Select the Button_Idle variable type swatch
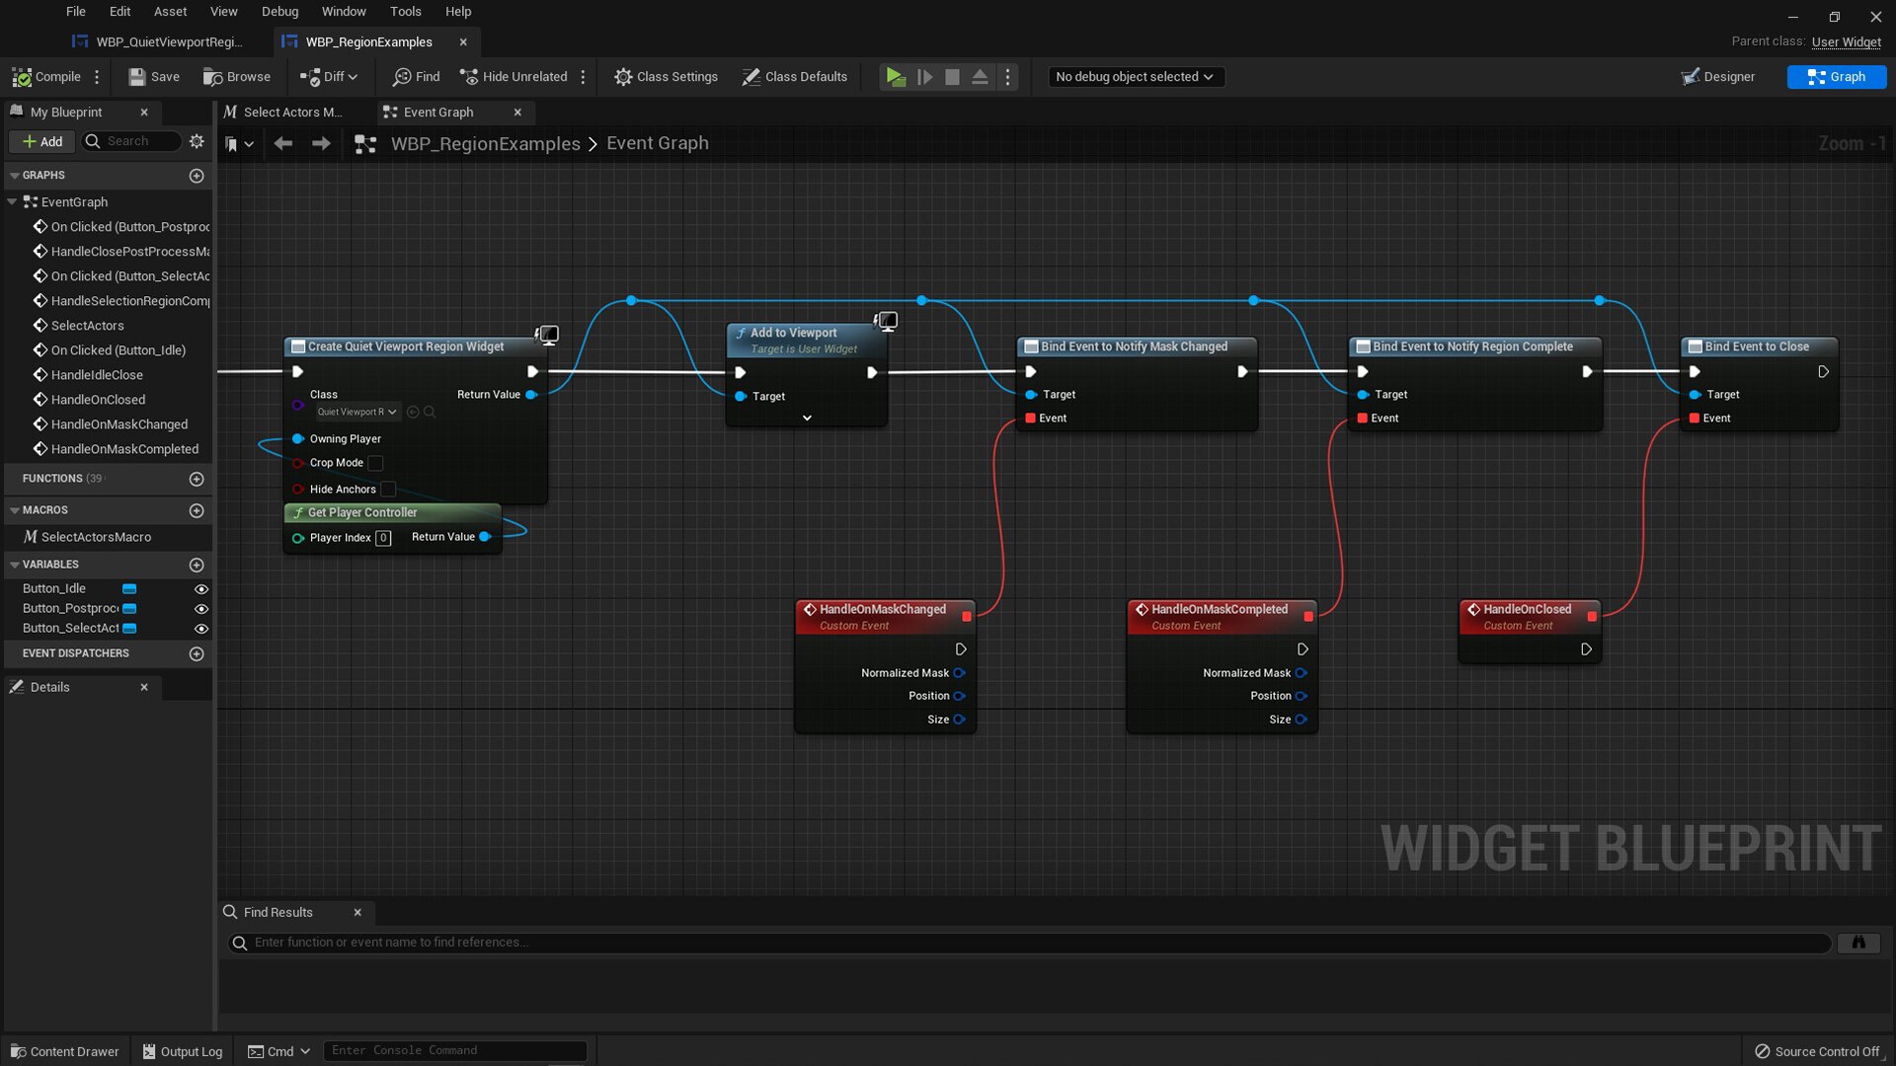 (x=129, y=588)
